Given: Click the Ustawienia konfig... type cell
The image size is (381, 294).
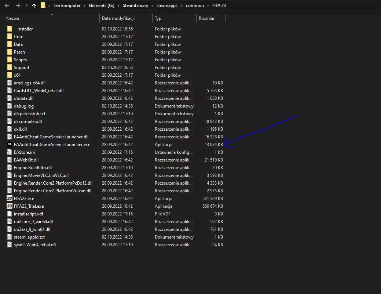Looking at the screenshot, I should [x=173, y=152].
